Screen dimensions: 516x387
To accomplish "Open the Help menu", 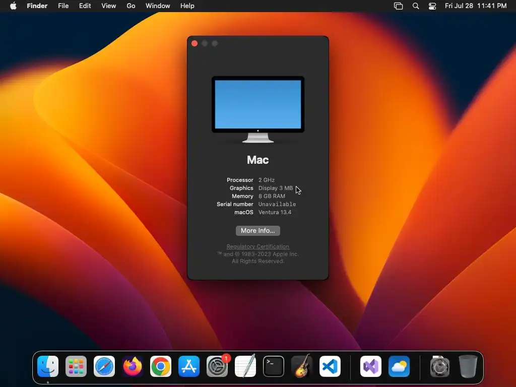I will [187, 6].
